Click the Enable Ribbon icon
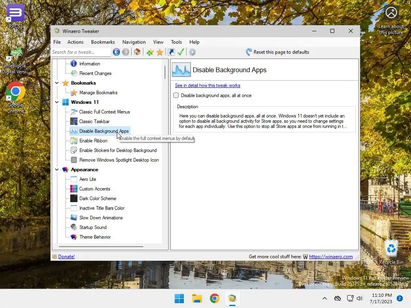 coord(74,141)
